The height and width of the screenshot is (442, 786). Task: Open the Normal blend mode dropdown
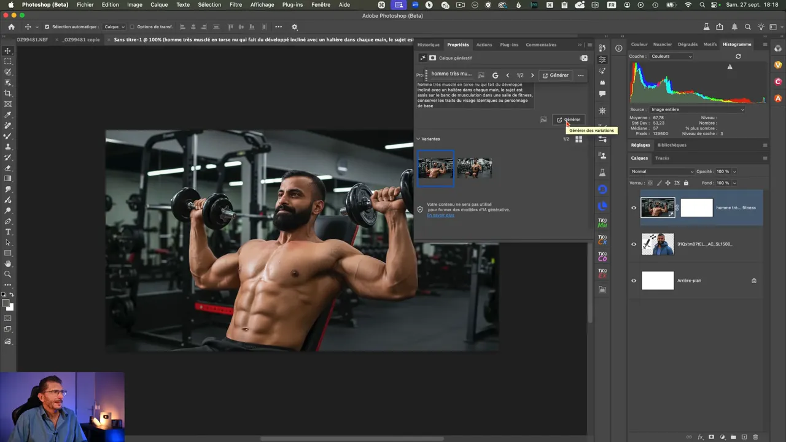661,171
